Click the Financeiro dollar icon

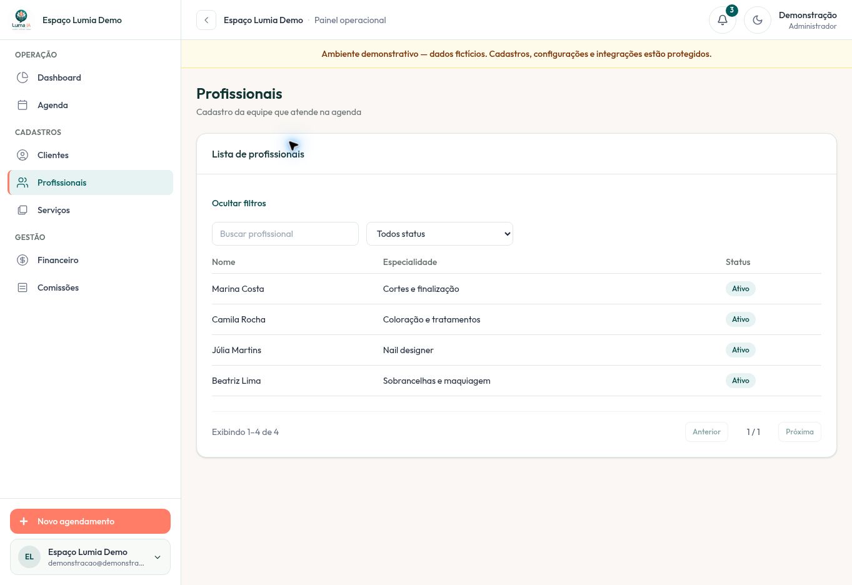(x=23, y=260)
